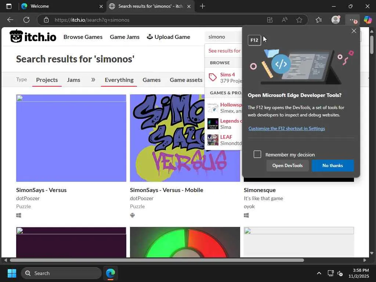
Task: Click the No thanks button
Action: pos(333,166)
